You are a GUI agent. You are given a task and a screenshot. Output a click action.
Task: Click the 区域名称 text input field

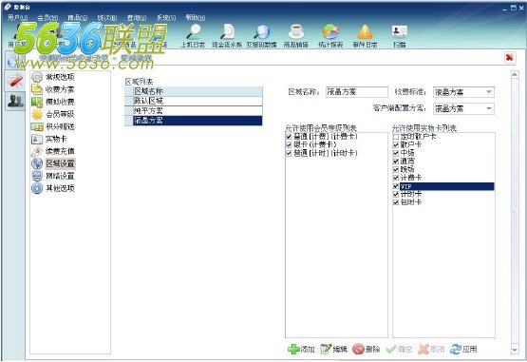[x=357, y=92]
